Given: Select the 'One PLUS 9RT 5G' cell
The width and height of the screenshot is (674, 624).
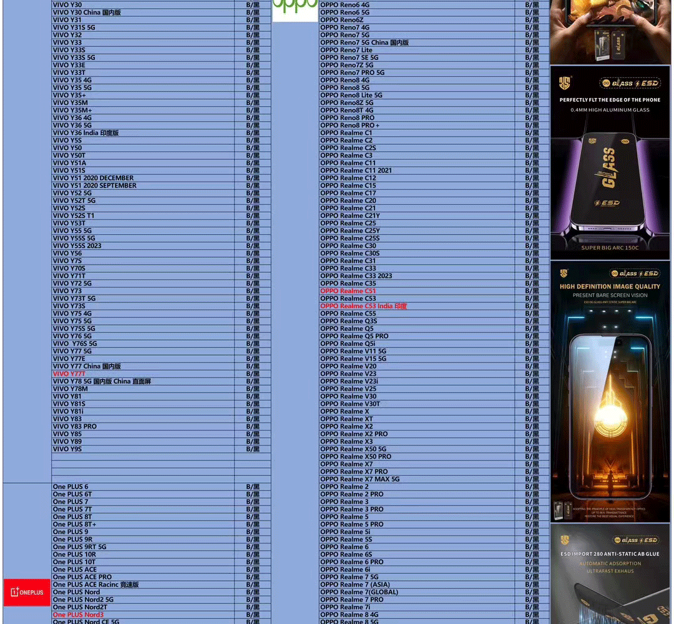Looking at the screenshot, I should [x=143, y=547].
